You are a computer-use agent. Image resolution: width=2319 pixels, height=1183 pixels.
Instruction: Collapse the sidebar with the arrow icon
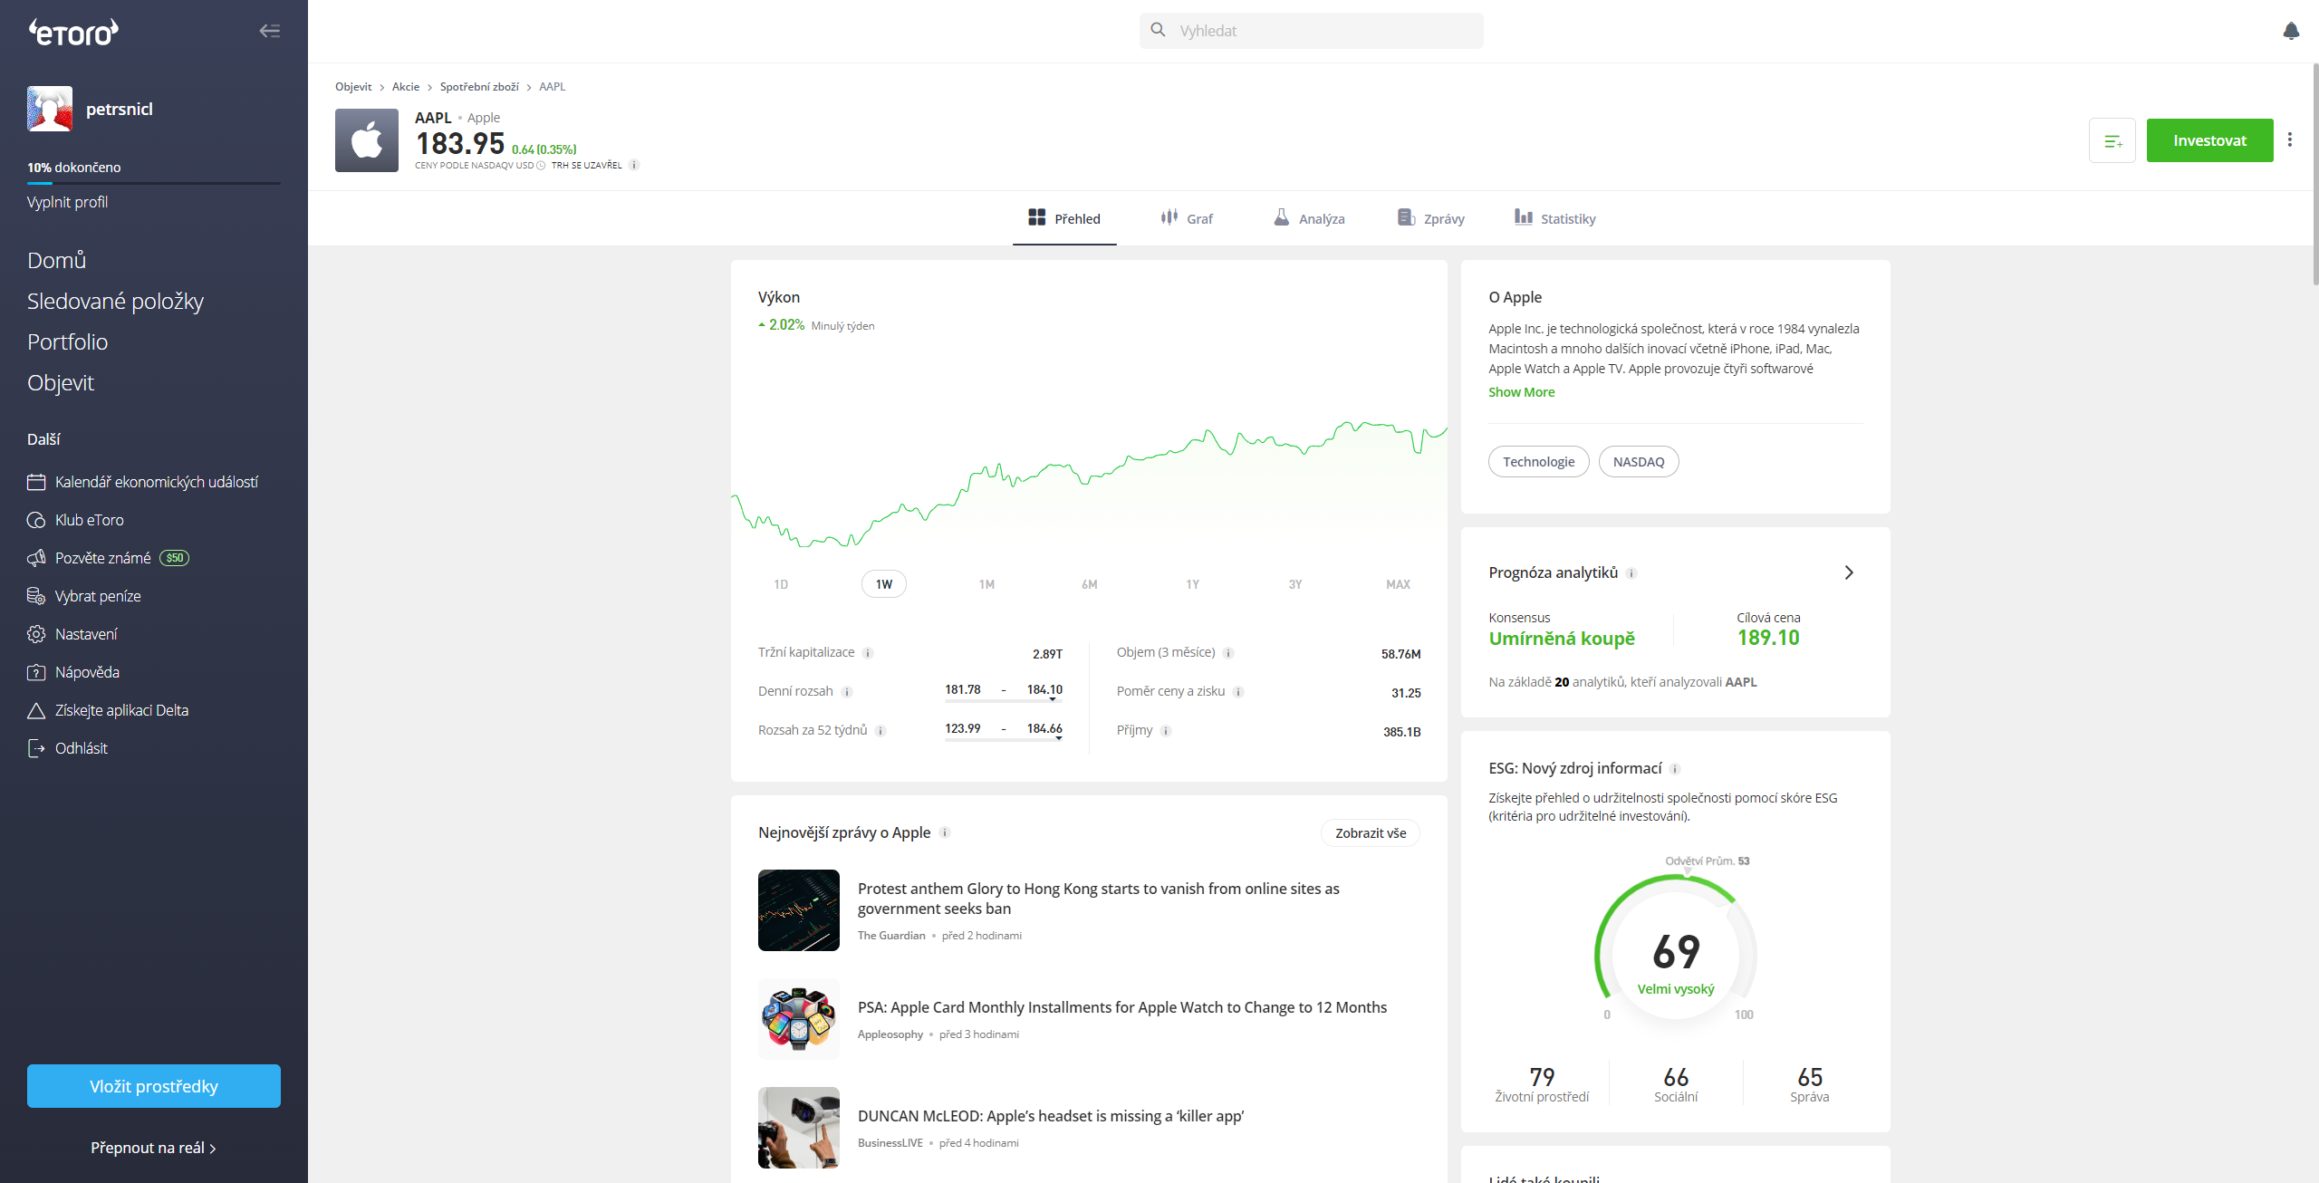270,31
